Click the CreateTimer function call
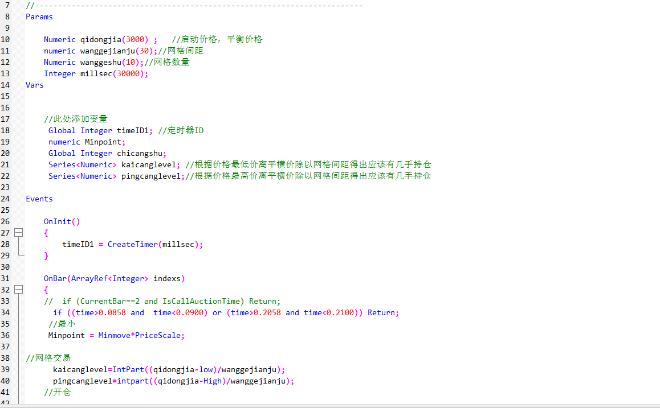 click(132, 244)
